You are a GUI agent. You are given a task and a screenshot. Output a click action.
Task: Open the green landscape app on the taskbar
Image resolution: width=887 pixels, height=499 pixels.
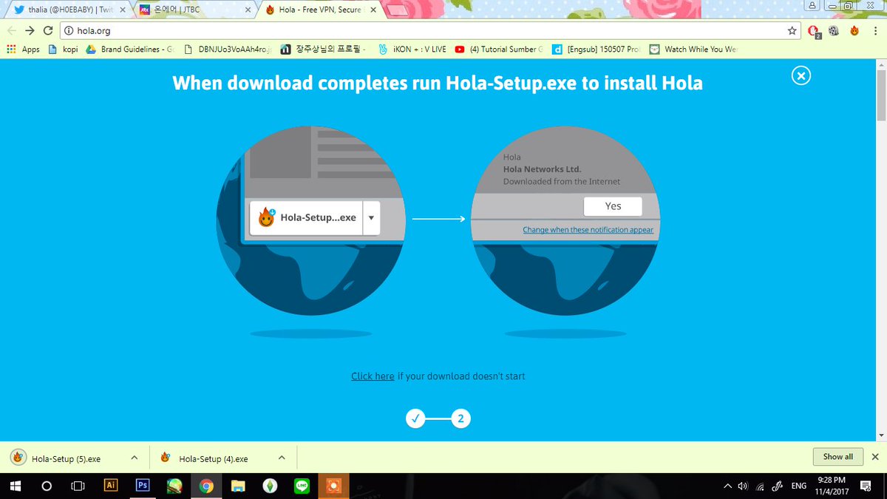174,486
